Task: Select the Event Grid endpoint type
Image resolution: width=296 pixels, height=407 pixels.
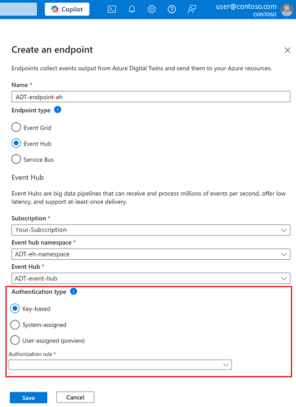Action: [16, 127]
